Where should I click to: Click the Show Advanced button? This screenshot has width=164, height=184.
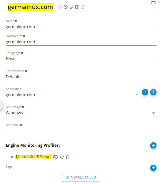81,177
